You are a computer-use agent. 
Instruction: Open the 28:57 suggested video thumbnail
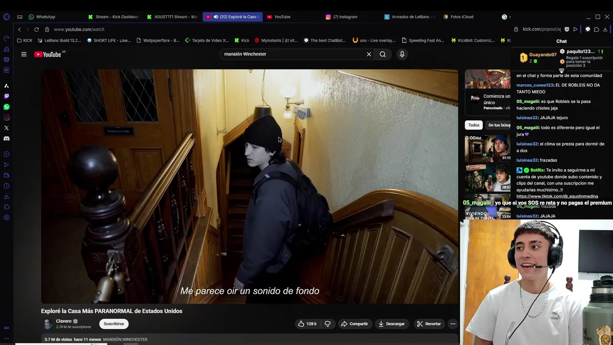[488, 178]
